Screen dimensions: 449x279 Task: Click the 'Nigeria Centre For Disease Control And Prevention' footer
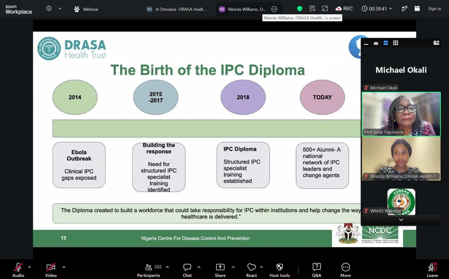point(195,238)
